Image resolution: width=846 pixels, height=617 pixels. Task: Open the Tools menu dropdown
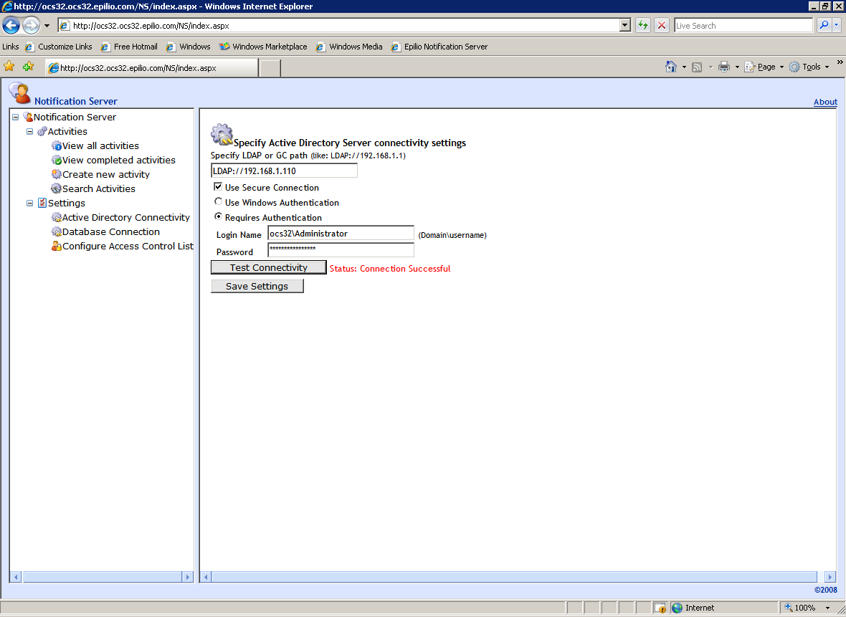click(827, 67)
